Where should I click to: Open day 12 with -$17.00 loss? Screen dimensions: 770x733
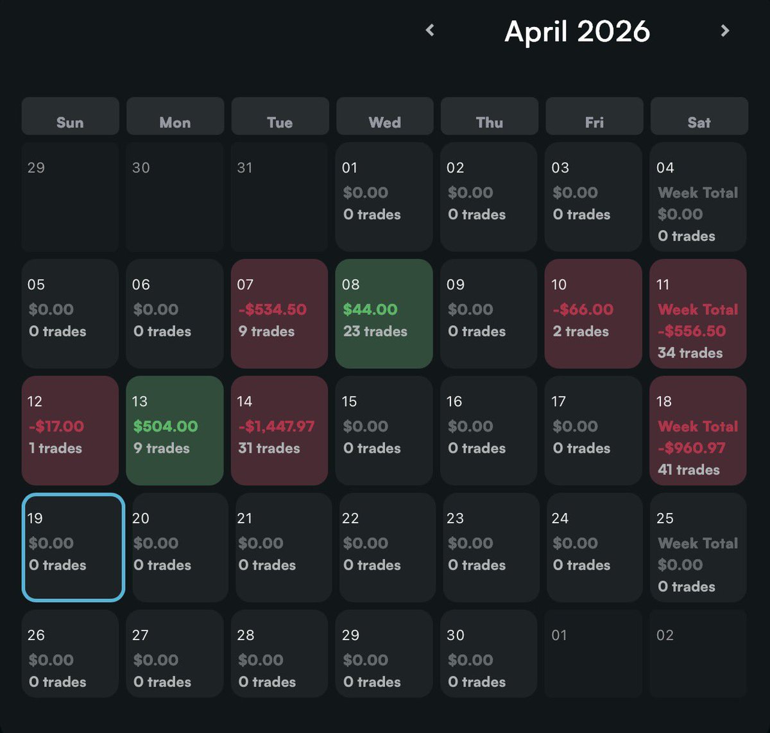[x=70, y=430]
